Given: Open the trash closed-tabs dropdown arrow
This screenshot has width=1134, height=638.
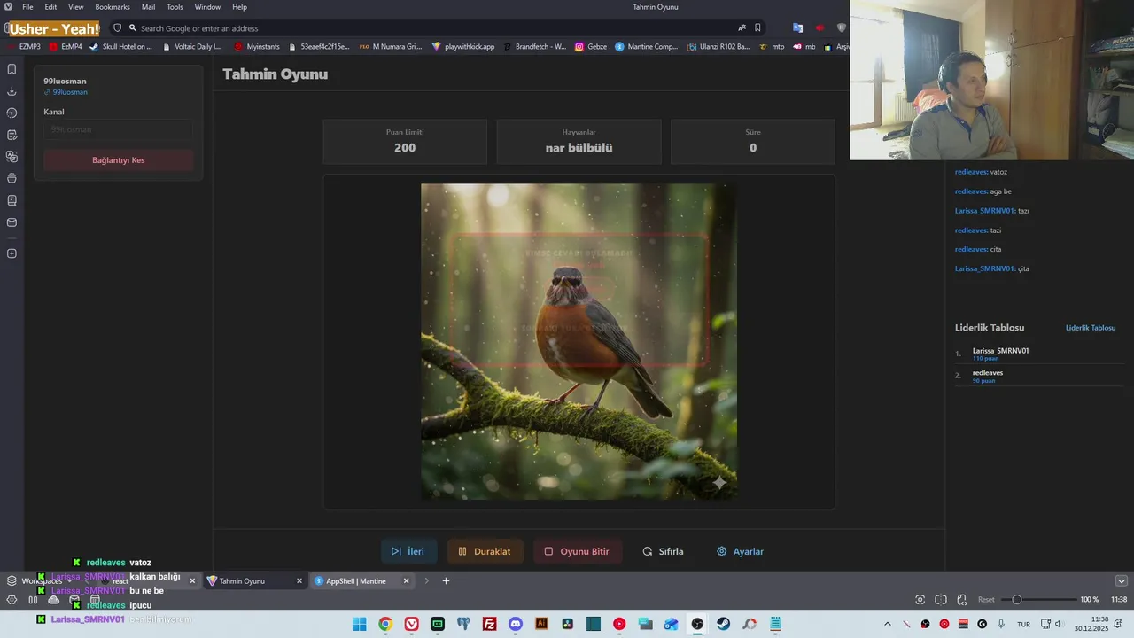Looking at the screenshot, I should tap(1121, 581).
